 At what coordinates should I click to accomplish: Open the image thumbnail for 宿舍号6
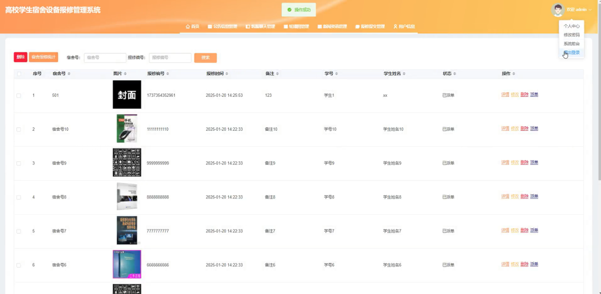tap(127, 264)
